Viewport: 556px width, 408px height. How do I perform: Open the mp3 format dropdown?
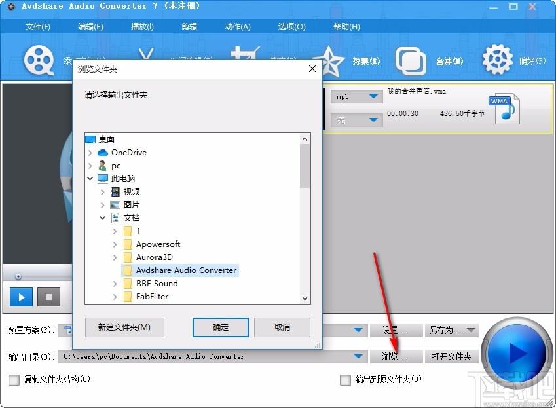[x=373, y=96]
